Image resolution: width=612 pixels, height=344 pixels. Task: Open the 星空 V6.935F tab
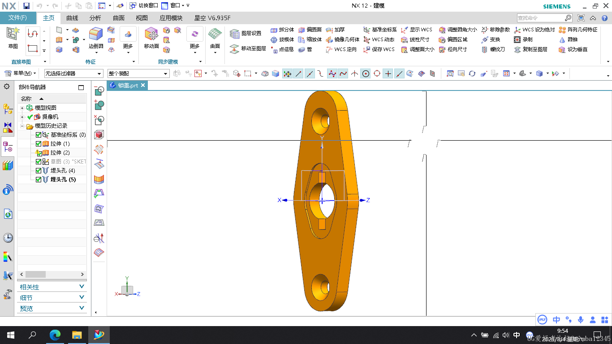coord(212,18)
